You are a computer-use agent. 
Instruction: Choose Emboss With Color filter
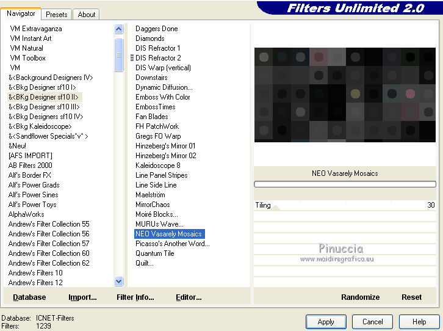163,97
